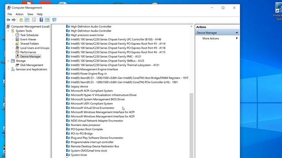
Task: Click the Scan for hardware changes icon
Action: click(54, 20)
